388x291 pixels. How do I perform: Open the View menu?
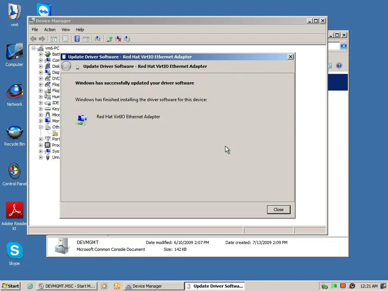(x=66, y=30)
